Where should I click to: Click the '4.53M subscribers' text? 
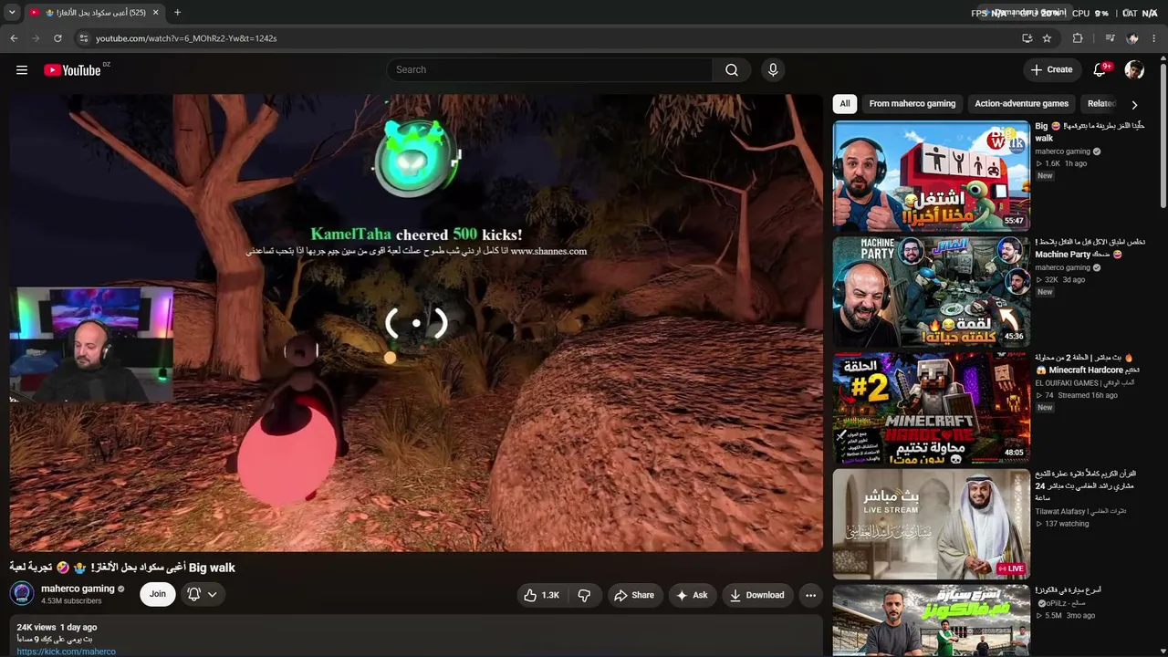pos(71,601)
